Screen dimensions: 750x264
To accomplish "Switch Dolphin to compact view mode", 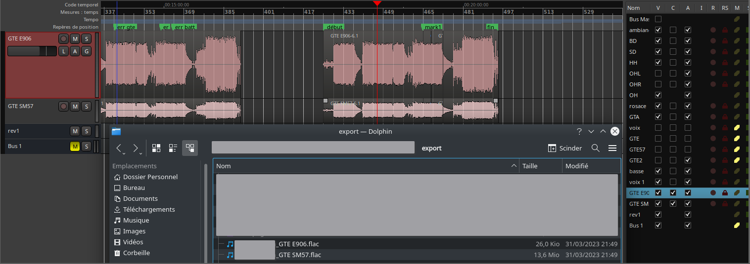I will pos(173,148).
